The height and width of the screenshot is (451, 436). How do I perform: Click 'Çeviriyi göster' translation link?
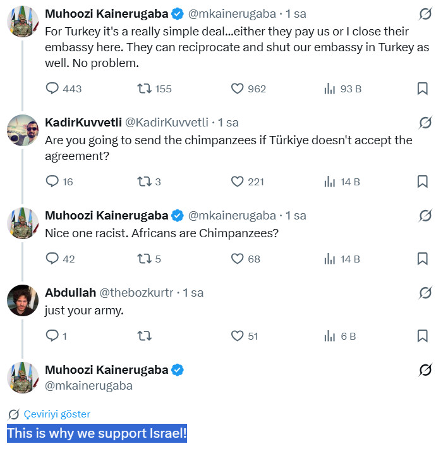tap(57, 414)
